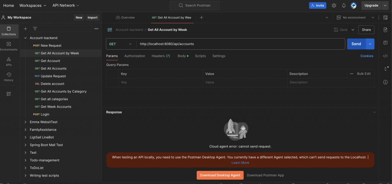Click the Download Postman App link

(265, 175)
